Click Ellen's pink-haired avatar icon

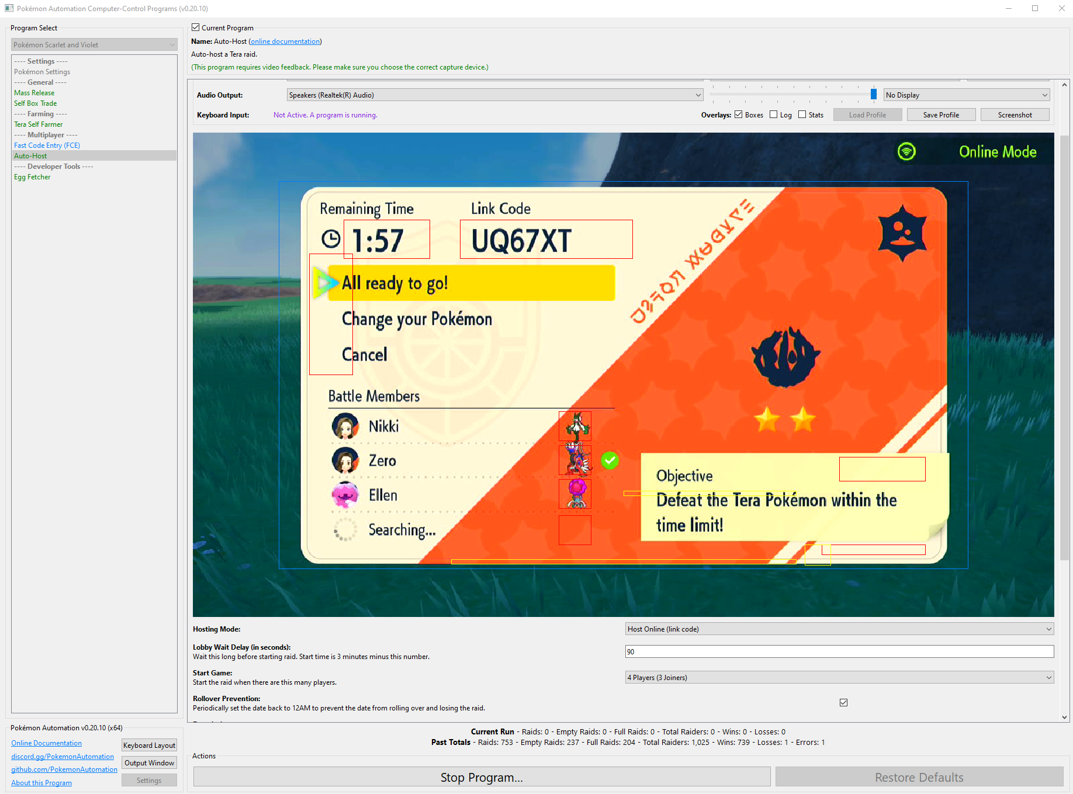point(345,495)
